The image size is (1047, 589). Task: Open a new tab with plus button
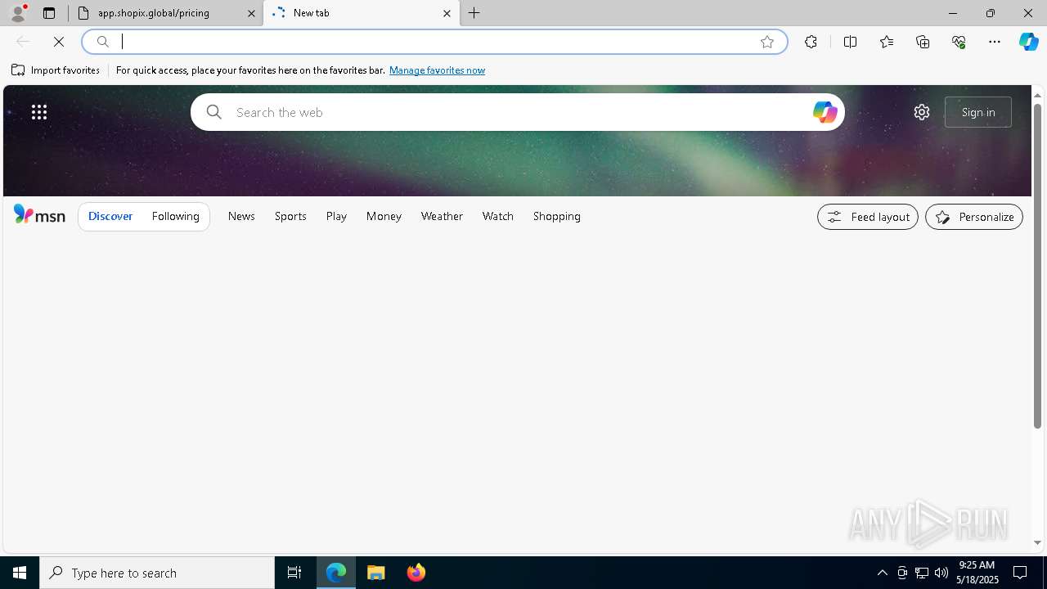pyautogui.click(x=474, y=13)
